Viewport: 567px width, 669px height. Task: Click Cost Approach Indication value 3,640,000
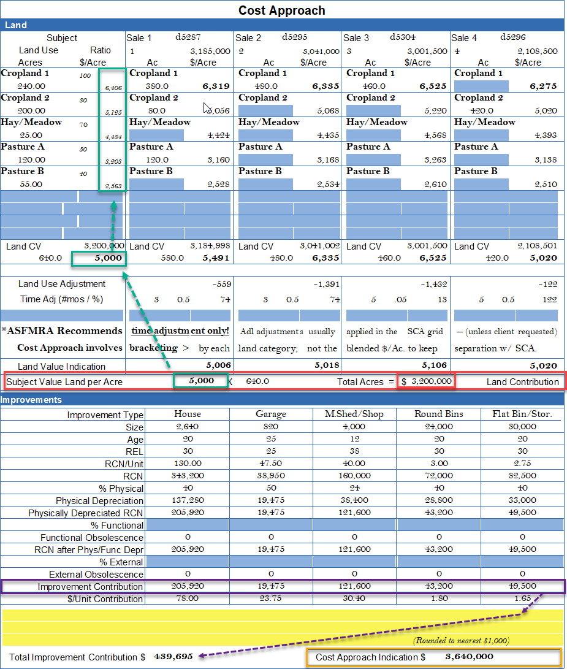[470, 657]
